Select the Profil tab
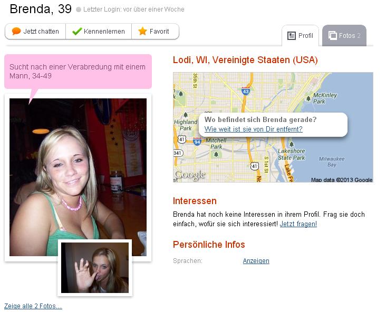Image resolution: width=386 pixels, height=313 pixels. point(300,36)
